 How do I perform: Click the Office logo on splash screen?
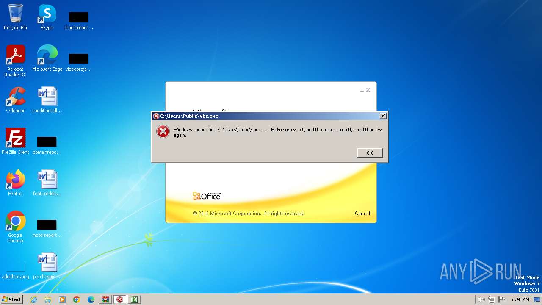[x=207, y=196]
